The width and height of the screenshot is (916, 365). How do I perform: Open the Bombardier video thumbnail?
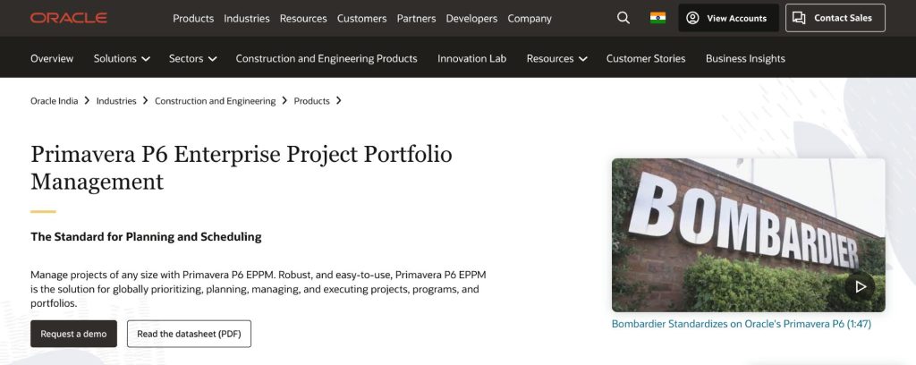coord(748,234)
